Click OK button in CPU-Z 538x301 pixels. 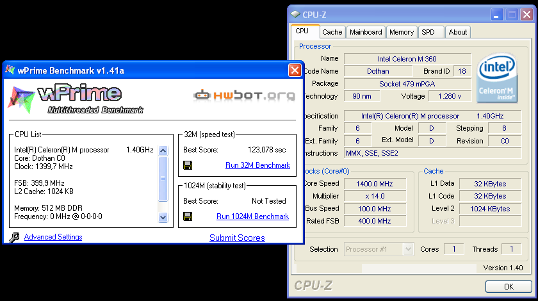coord(509,286)
